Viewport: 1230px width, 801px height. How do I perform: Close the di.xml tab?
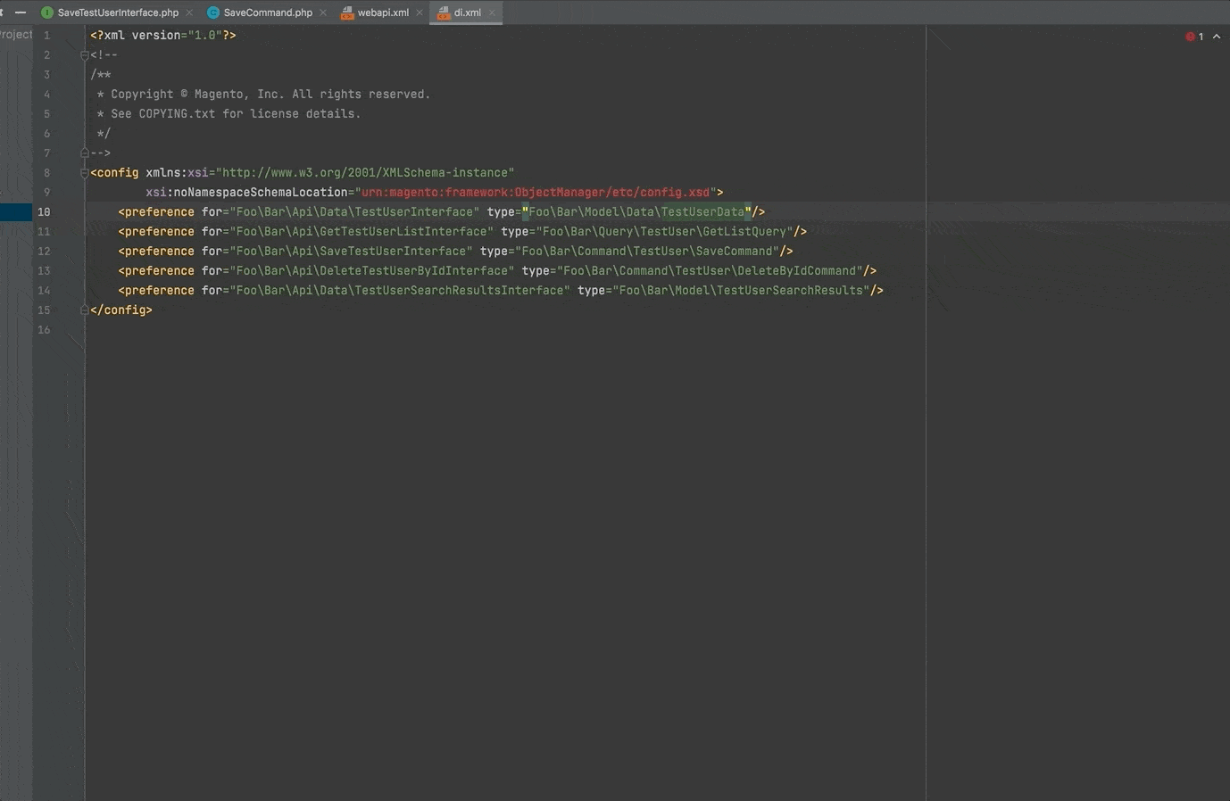coord(492,12)
